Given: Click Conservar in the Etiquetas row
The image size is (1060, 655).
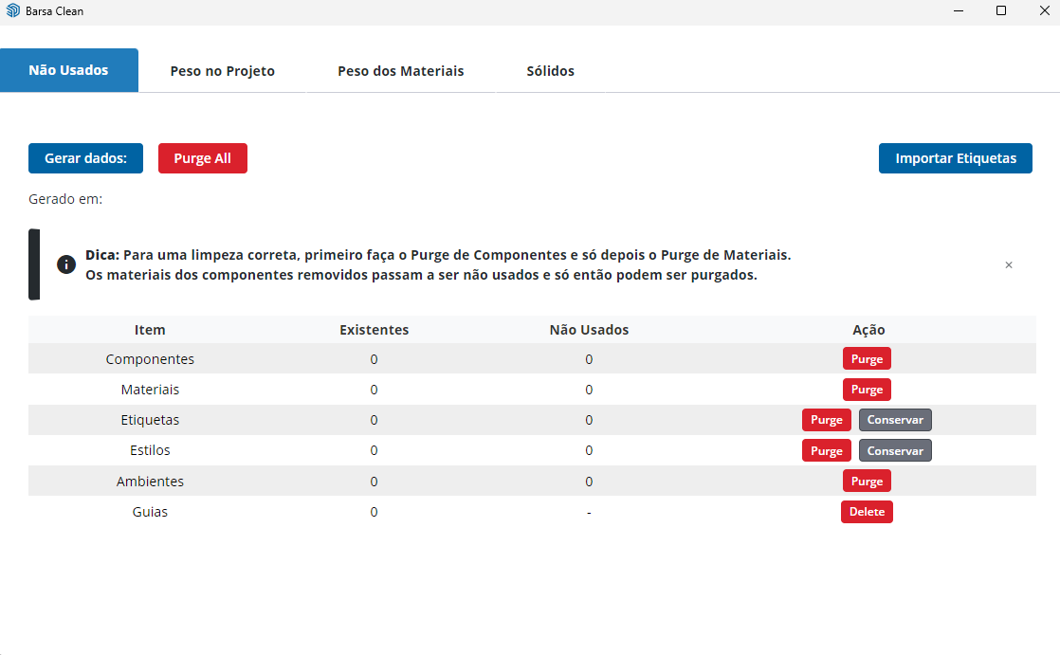Looking at the screenshot, I should [x=895, y=420].
